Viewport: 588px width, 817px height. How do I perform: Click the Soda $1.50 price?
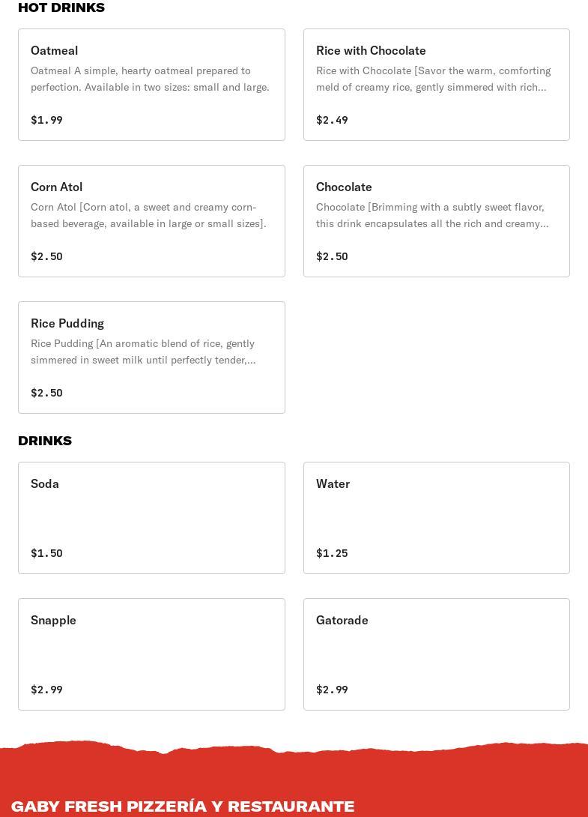coord(46,553)
